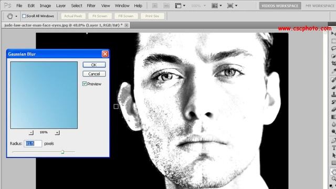The height and width of the screenshot is (189, 336).
Task: Select the Blur tool
Action: tap(333, 124)
